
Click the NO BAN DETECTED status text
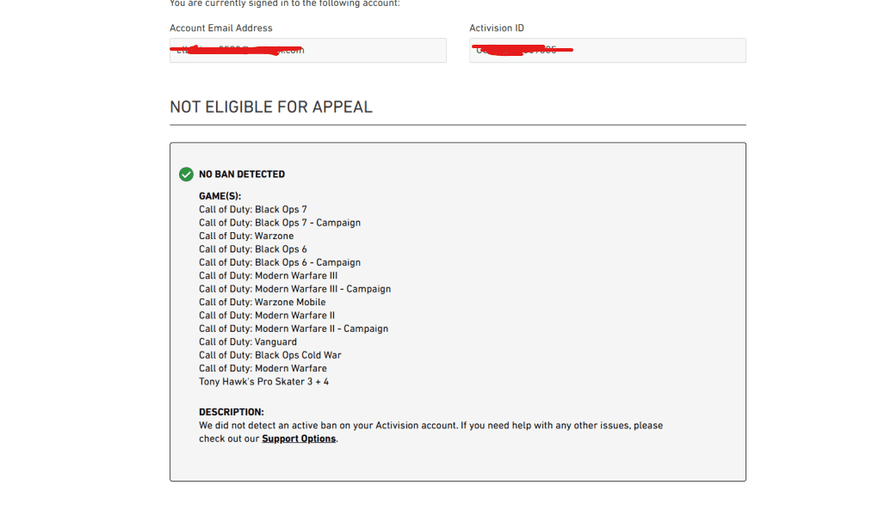pyautogui.click(x=242, y=175)
